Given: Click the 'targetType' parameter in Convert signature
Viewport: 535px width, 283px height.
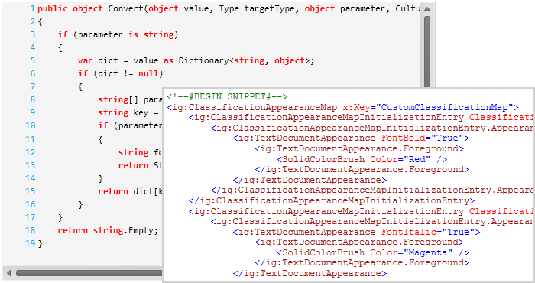Looking at the screenshot, I should click(269, 8).
